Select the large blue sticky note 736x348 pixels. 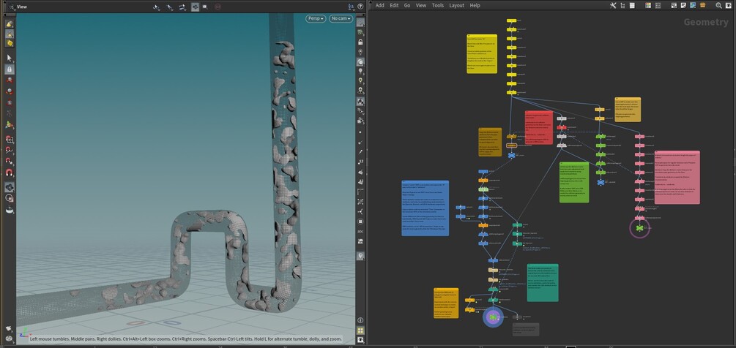click(x=425, y=208)
